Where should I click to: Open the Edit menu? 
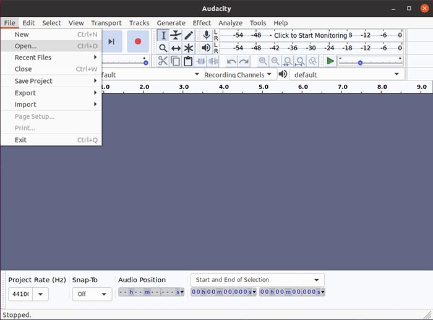[28, 23]
